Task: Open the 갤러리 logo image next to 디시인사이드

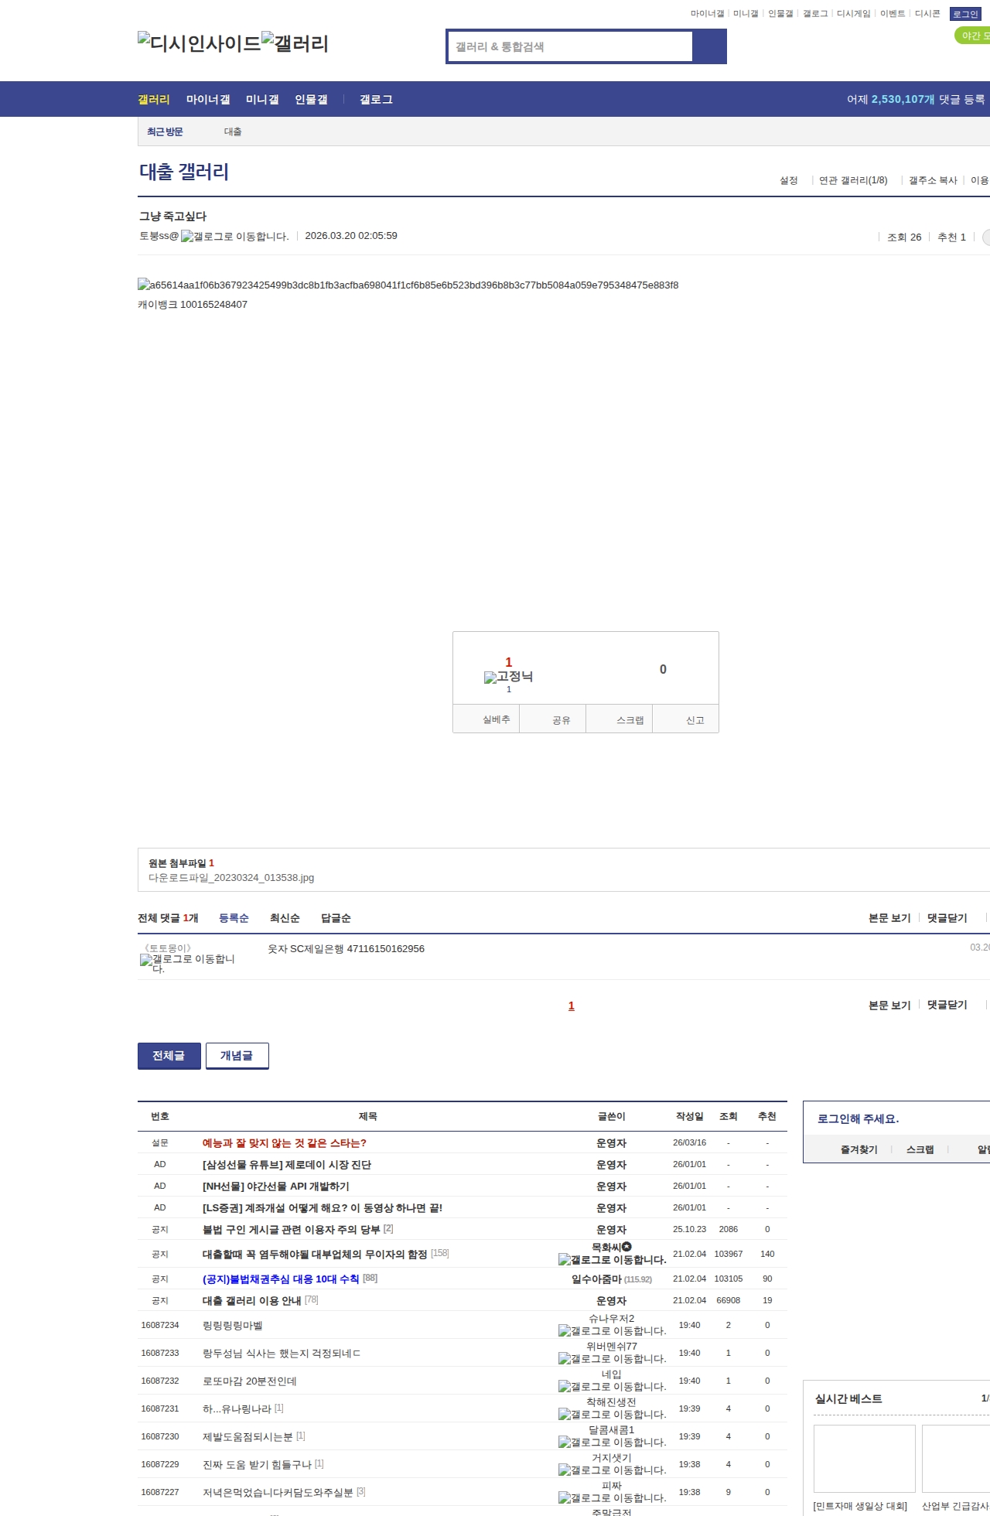Action: [x=295, y=43]
